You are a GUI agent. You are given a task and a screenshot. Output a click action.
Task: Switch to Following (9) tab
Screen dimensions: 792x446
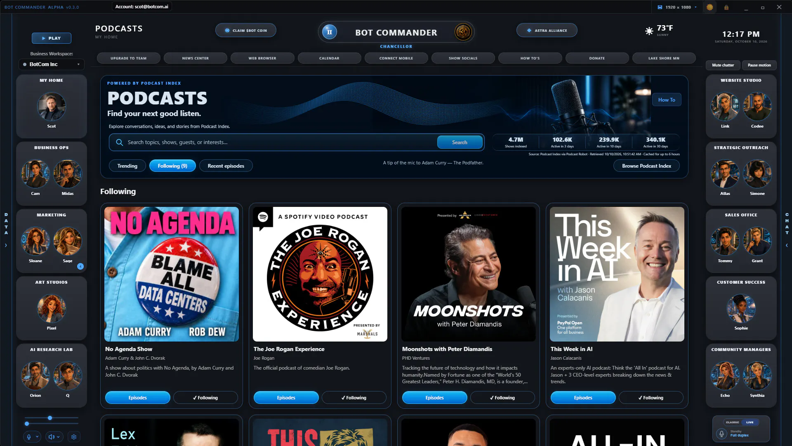pyautogui.click(x=172, y=166)
